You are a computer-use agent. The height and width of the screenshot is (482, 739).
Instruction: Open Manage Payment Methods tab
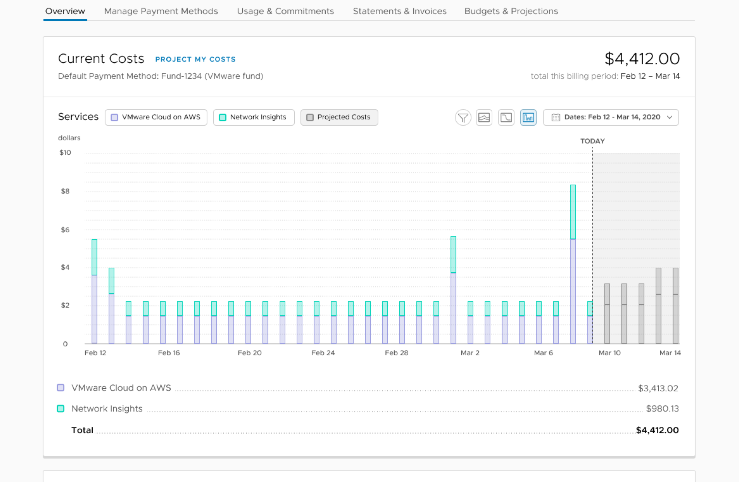[161, 11]
